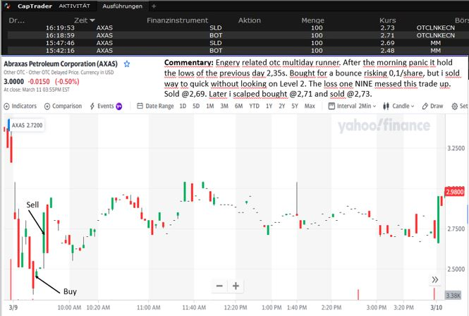
Task: Select the 6M range
Action: 238,107
